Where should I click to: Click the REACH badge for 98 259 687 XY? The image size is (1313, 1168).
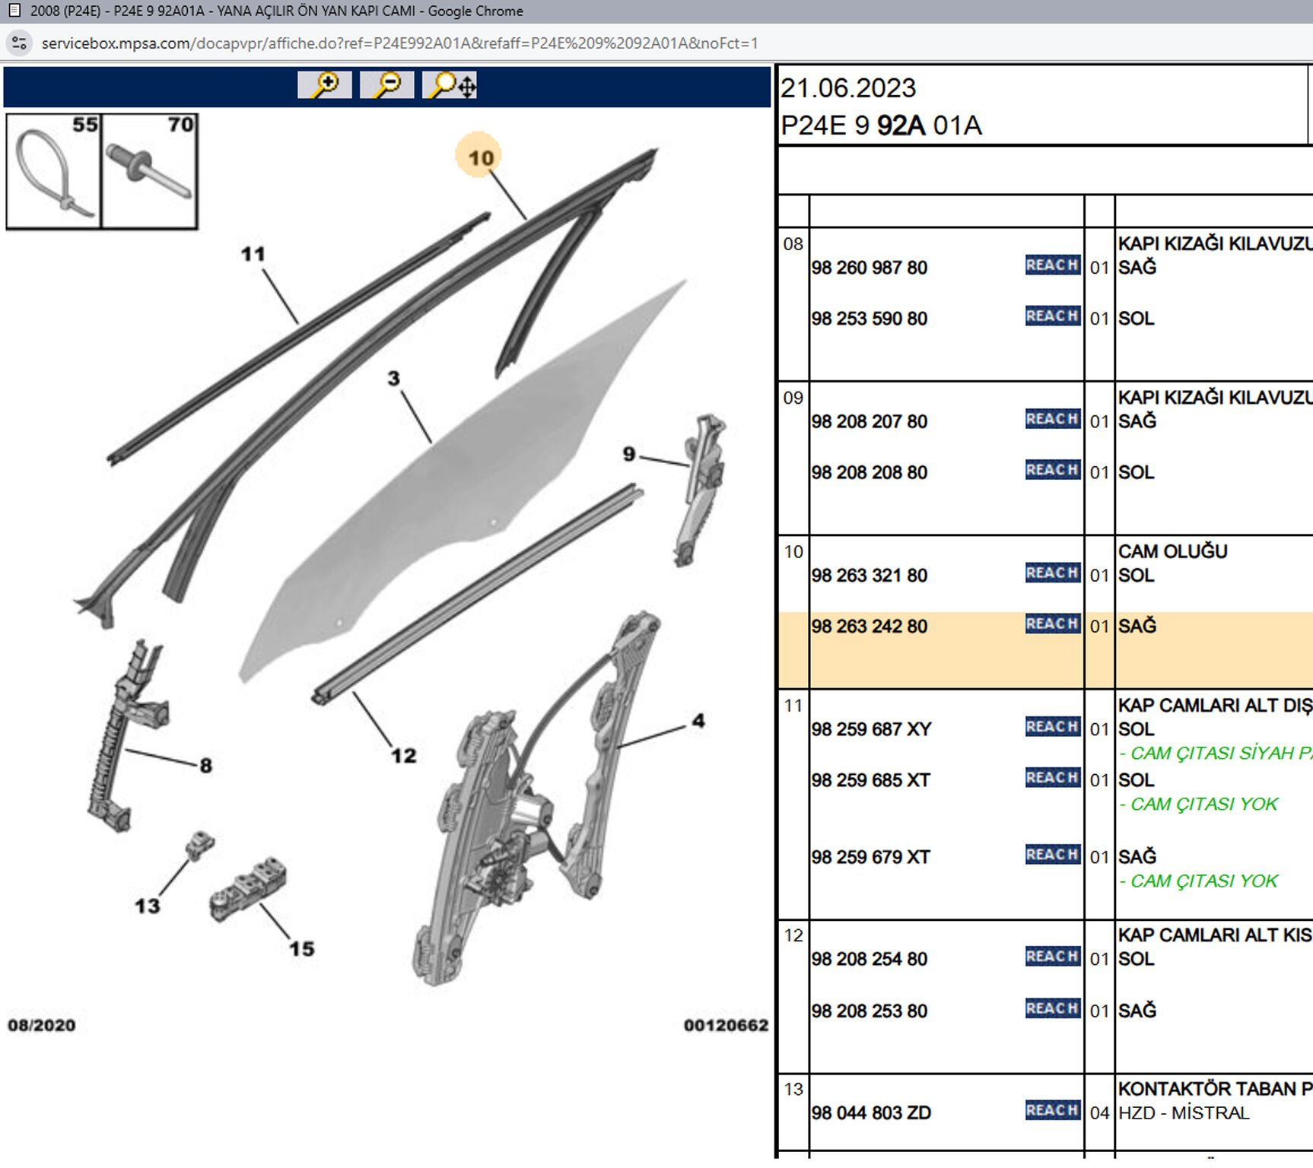(1052, 727)
